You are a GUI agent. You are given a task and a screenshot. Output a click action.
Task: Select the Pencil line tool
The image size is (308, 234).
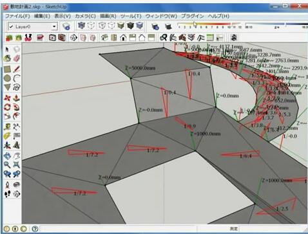[17, 69]
